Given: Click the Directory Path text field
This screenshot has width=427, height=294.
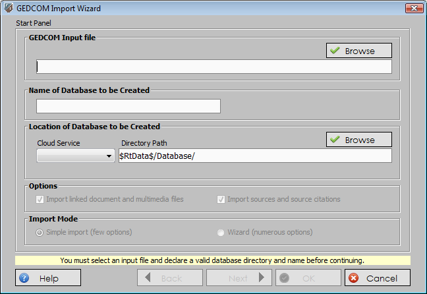Looking at the screenshot, I should [254, 156].
